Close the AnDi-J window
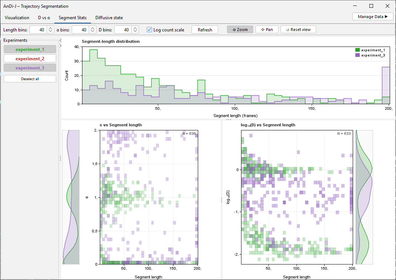 click(387, 6)
